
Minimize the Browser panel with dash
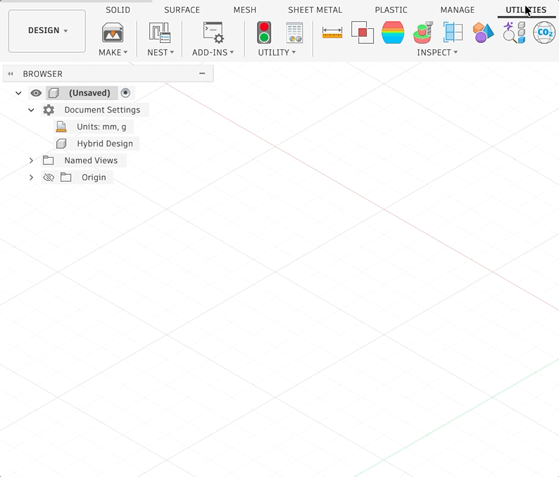point(202,73)
